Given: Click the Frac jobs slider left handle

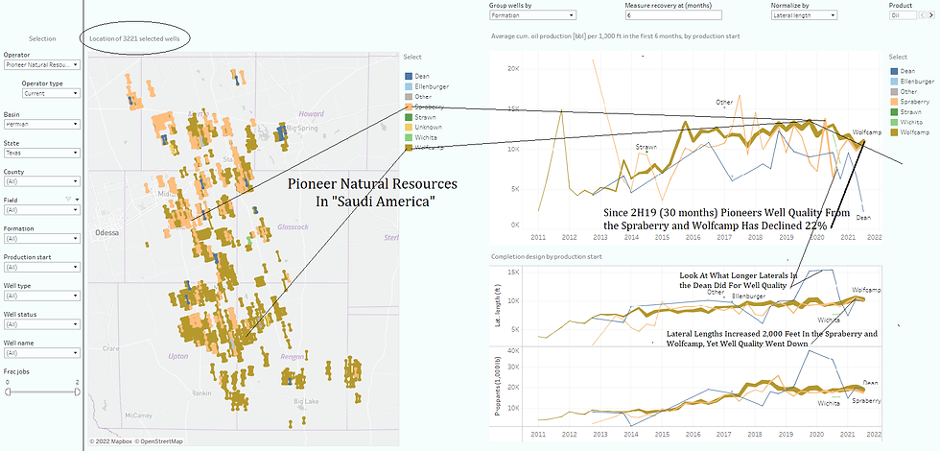Looking at the screenshot, I should click(x=8, y=392).
